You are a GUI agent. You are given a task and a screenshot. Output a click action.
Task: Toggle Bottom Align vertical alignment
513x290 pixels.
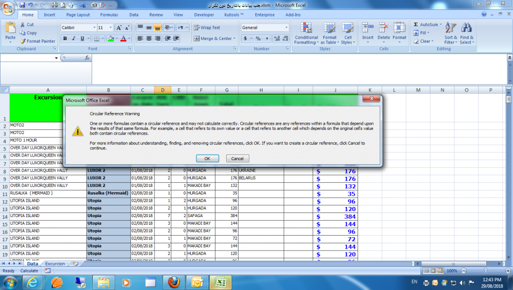point(157,28)
